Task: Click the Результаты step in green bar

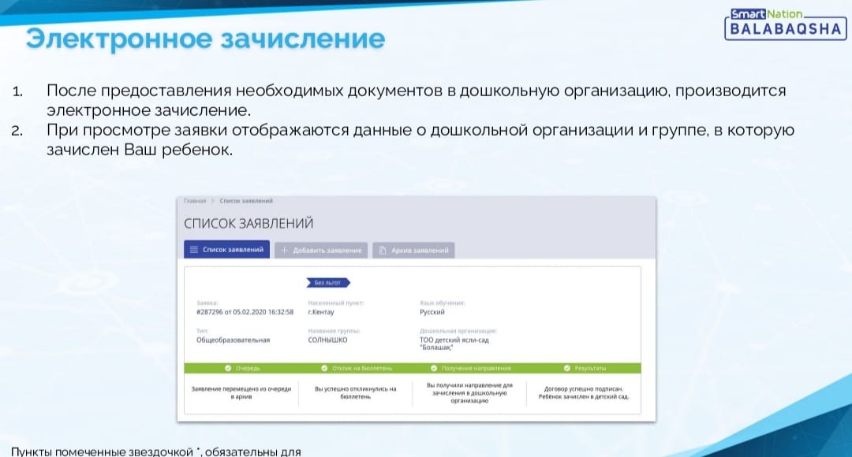Action: [590, 368]
